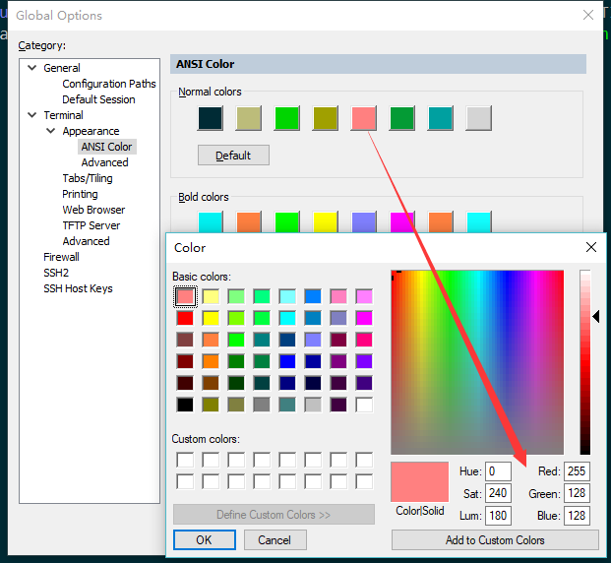Click the Blue value field
This screenshot has height=563, width=611.
point(577,516)
